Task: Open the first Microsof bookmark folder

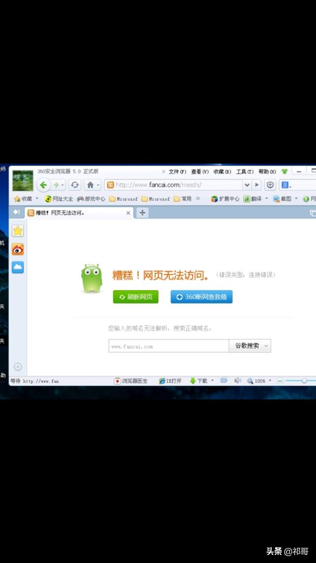Action: (123, 198)
